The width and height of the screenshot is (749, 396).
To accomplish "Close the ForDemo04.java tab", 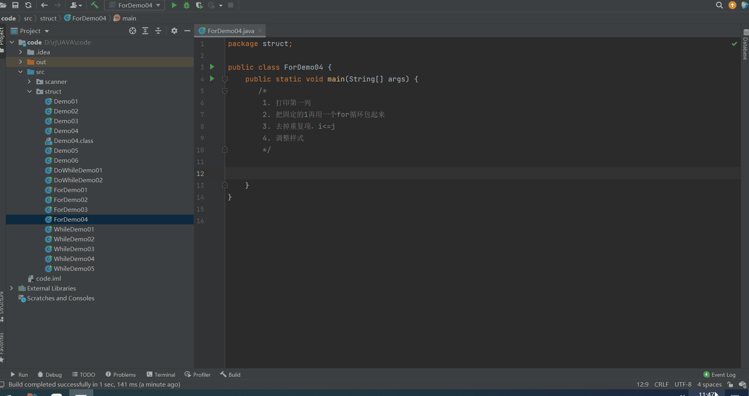I will (260, 31).
